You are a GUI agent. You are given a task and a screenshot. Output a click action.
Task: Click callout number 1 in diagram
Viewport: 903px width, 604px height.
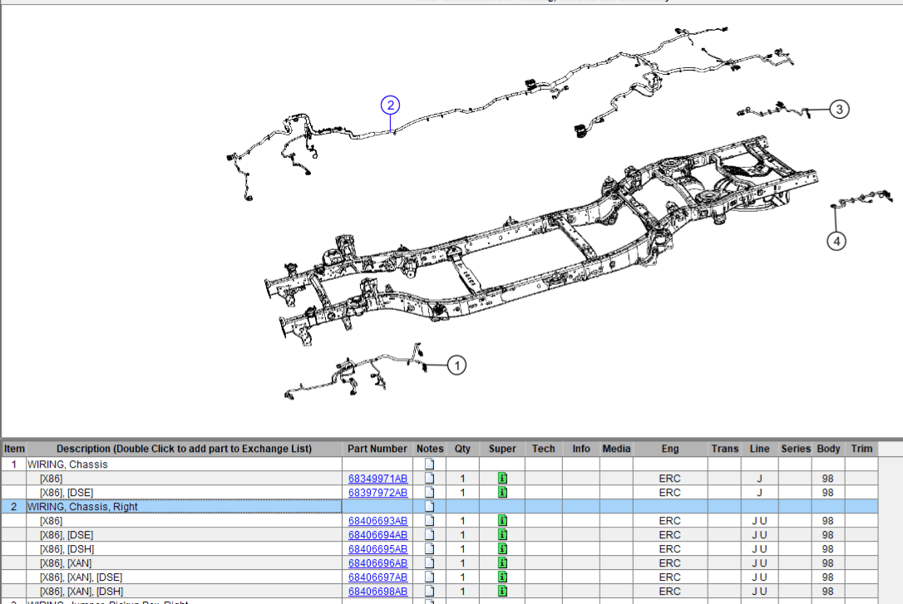click(456, 366)
